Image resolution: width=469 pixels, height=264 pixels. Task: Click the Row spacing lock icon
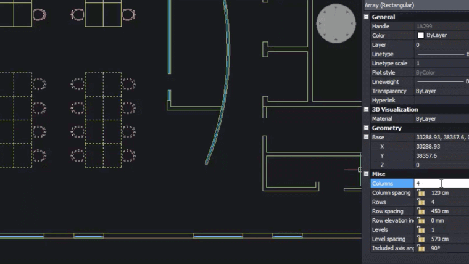point(421,212)
